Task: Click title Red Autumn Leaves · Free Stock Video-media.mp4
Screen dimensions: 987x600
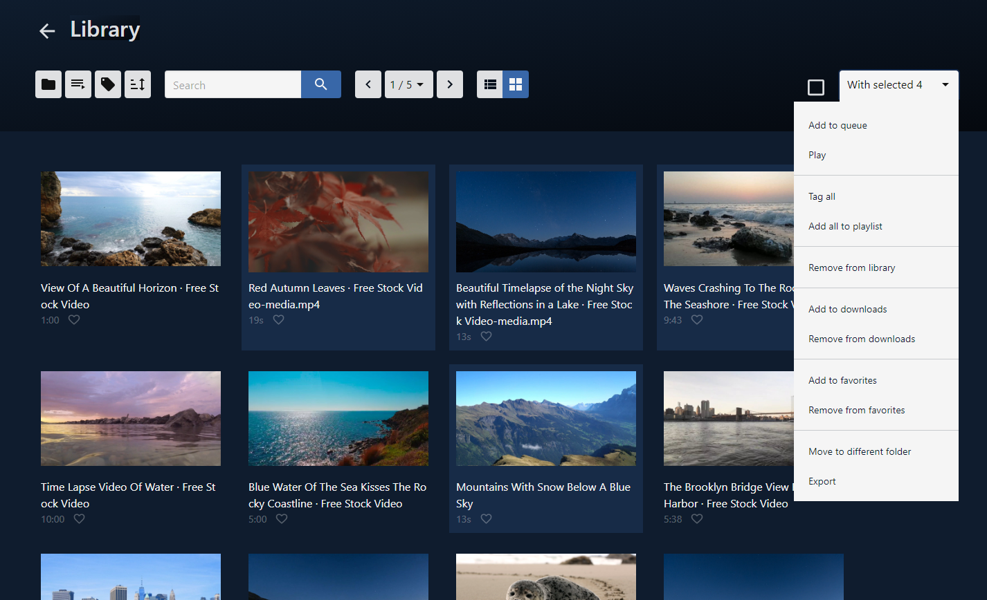Action: pos(336,296)
